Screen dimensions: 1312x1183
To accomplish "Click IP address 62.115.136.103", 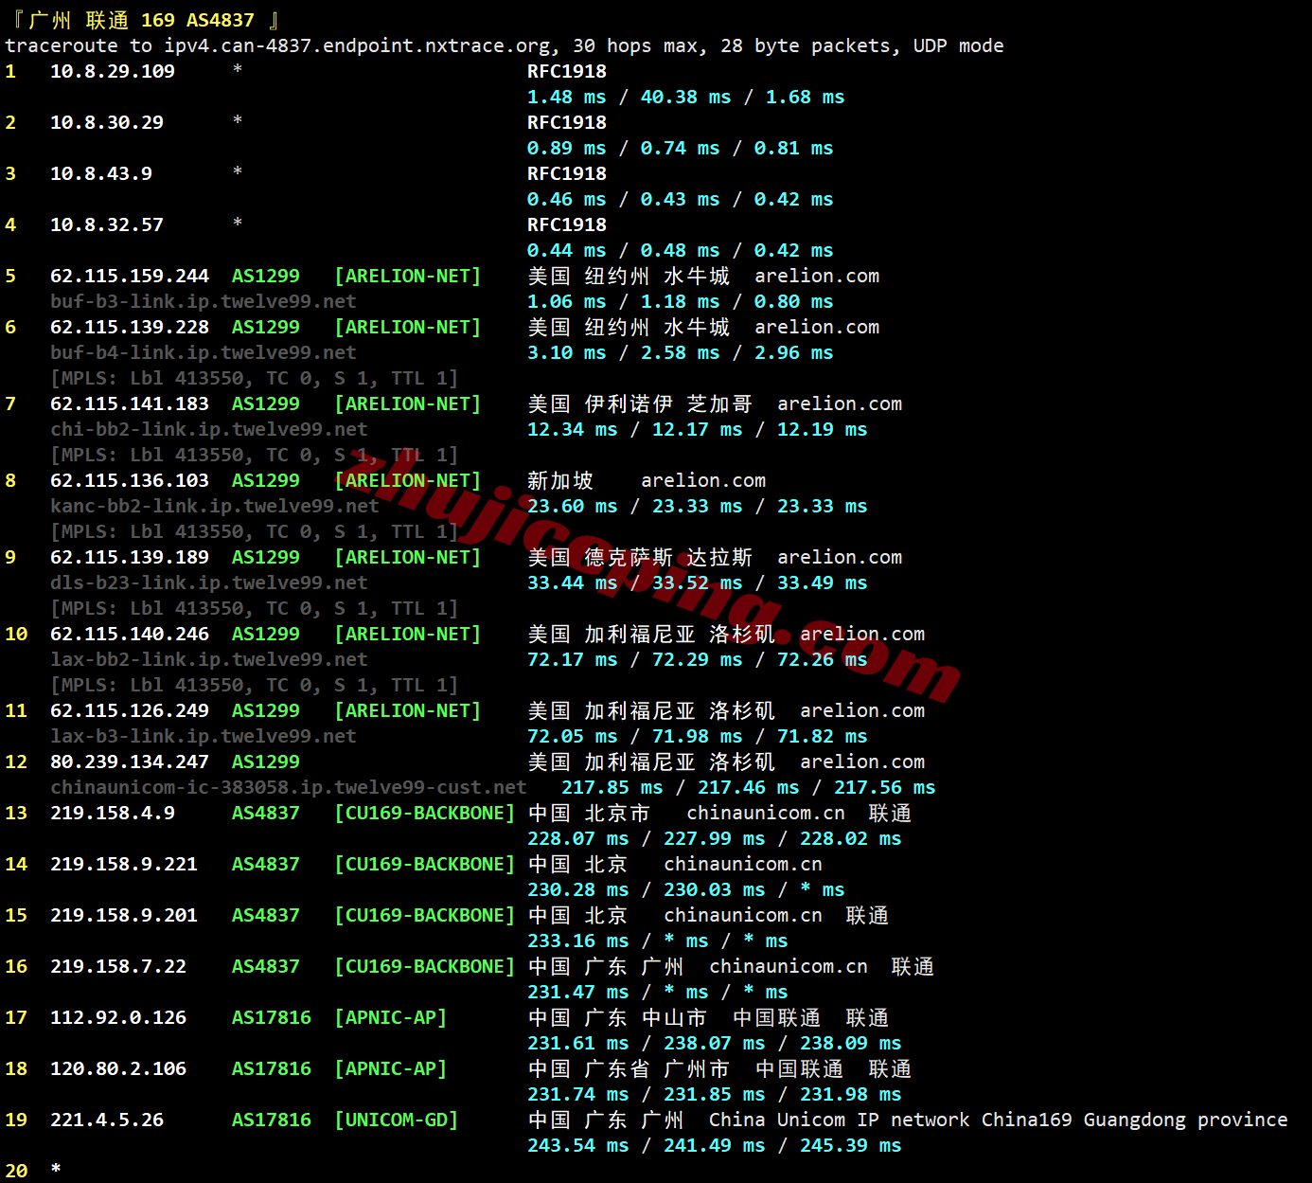I will click(x=130, y=480).
